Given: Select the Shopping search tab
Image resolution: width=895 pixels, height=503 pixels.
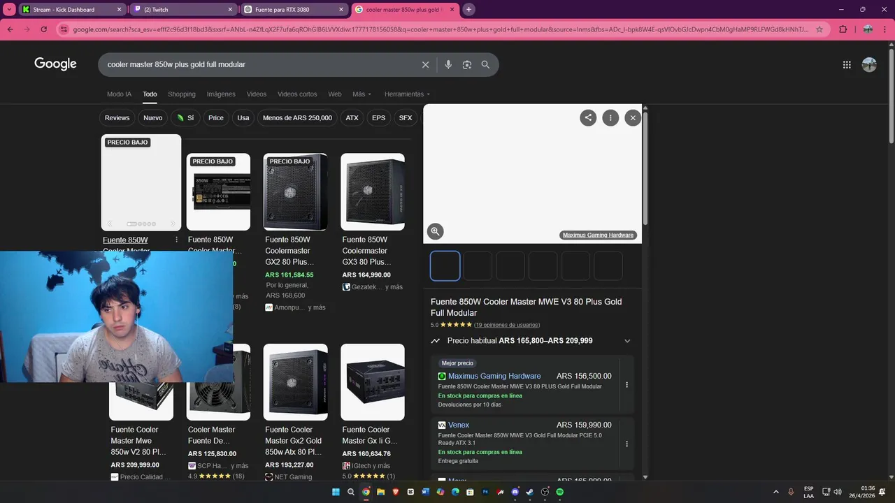Looking at the screenshot, I should (x=182, y=94).
